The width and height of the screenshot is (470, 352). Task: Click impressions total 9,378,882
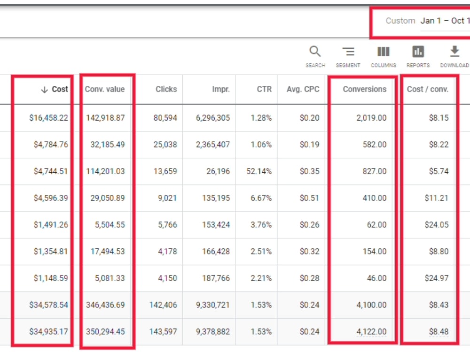[213, 332]
